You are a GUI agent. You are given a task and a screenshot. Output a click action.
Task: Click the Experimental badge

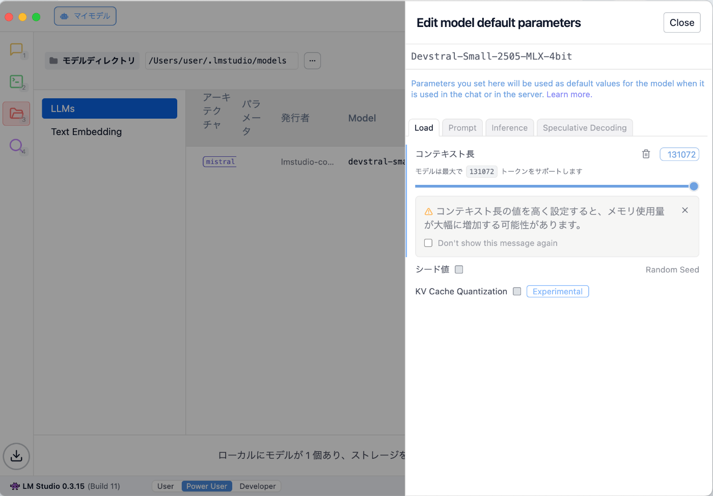(558, 291)
